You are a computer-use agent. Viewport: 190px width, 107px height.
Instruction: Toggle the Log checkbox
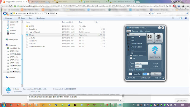tap(131, 58)
